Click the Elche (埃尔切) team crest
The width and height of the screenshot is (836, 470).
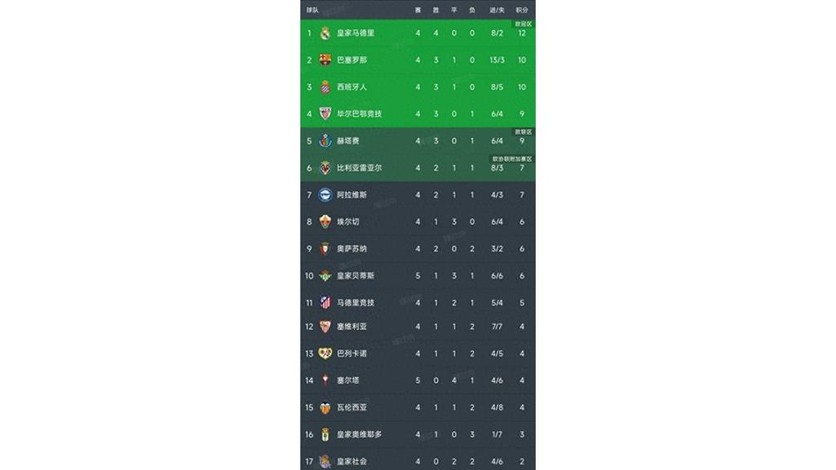(x=325, y=222)
